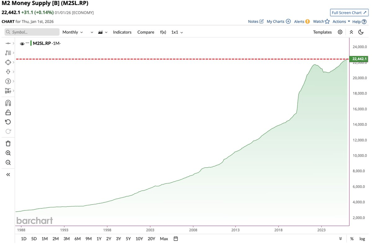Expand the 1x1 layout dropdown
Viewport: 372px width, 244px height.
(x=177, y=32)
